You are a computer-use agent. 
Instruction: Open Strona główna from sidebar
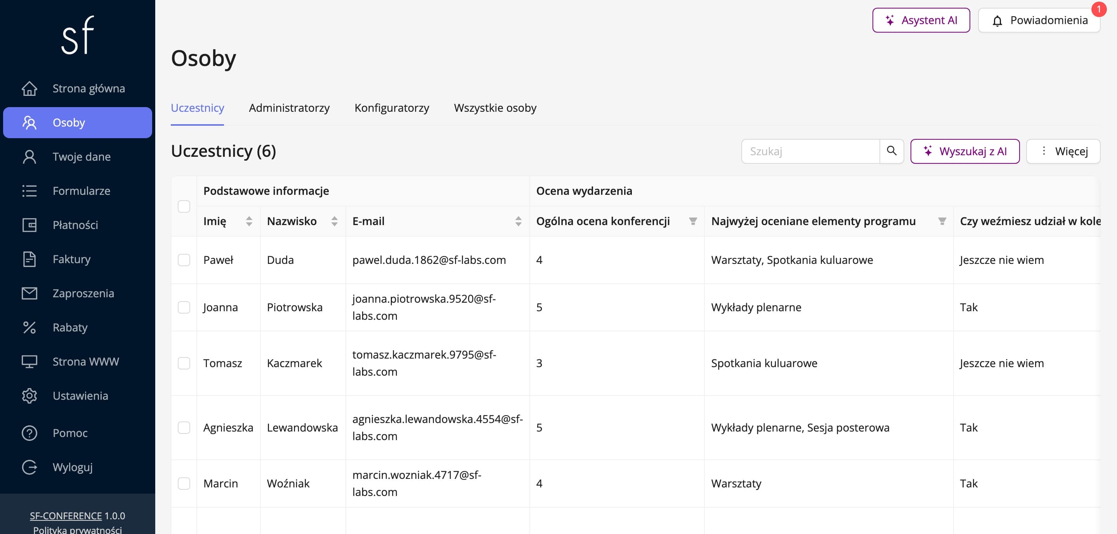coord(78,88)
